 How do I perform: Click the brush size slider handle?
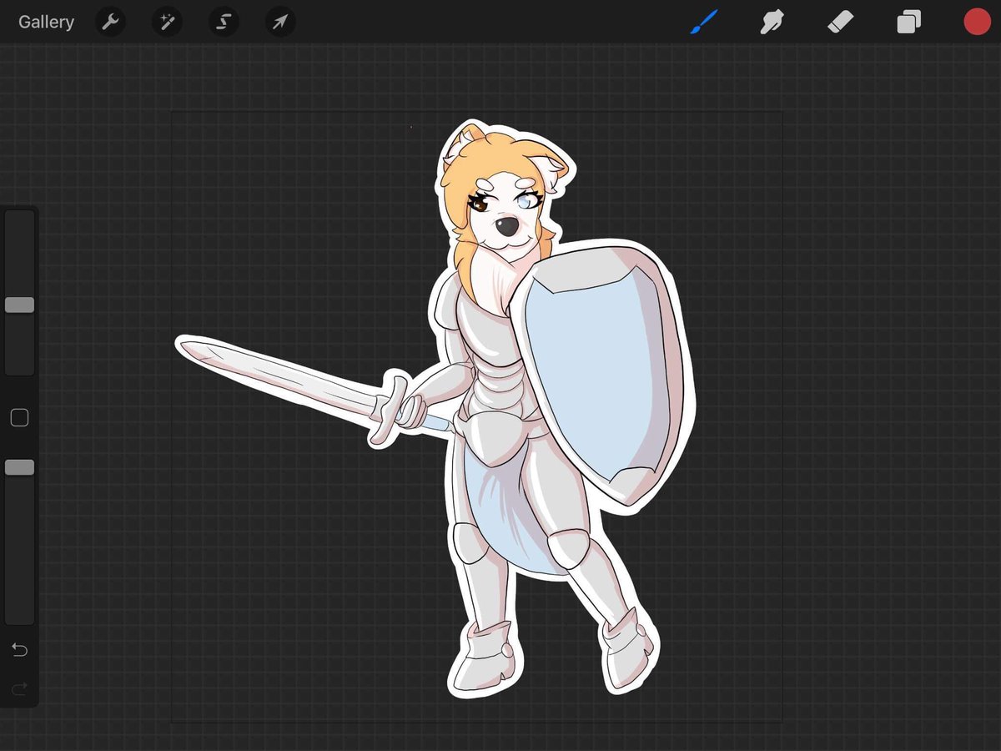[x=19, y=305]
